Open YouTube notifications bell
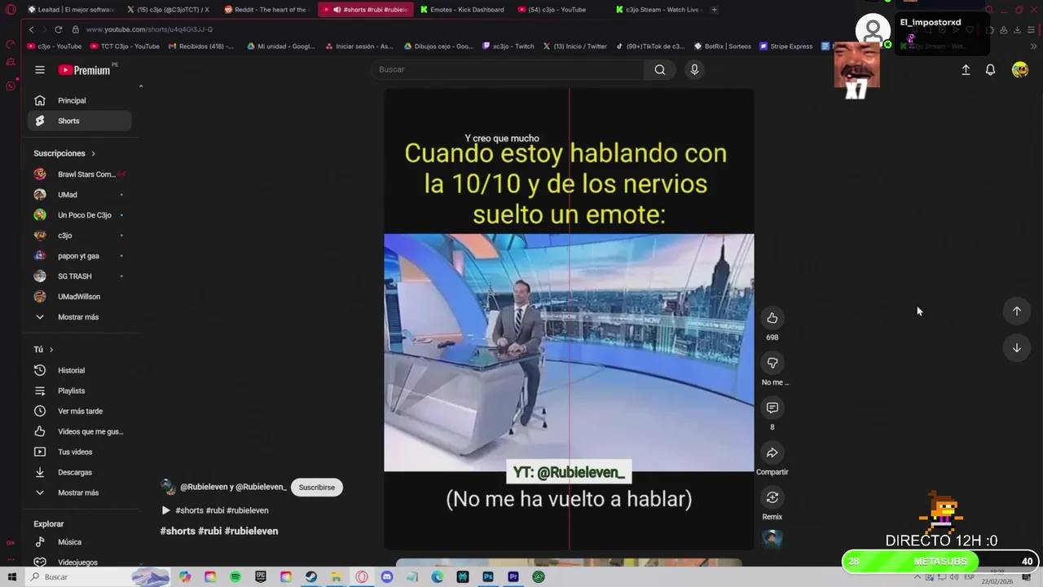The image size is (1043, 587). click(x=990, y=70)
